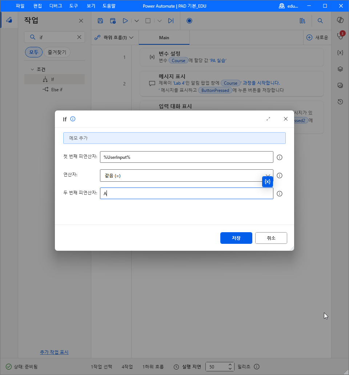The image size is (349, 375).
Task: Open the 편집 menu
Action: [37, 6]
